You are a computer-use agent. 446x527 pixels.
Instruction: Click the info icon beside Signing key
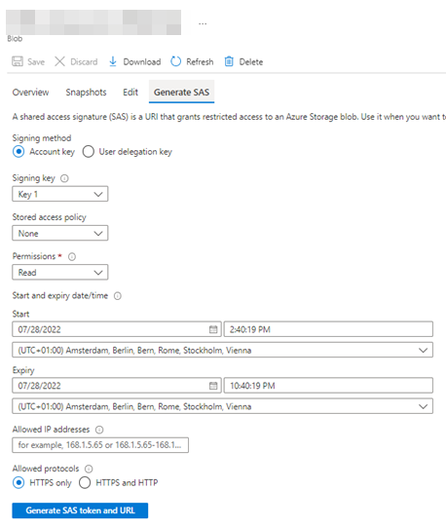point(64,178)
